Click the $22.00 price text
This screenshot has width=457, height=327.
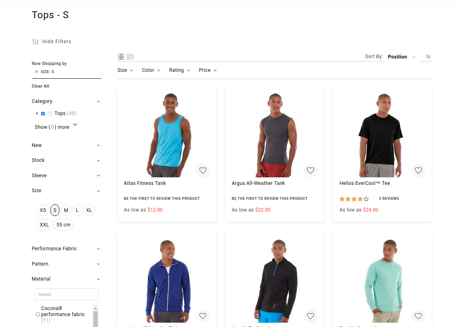263,210
